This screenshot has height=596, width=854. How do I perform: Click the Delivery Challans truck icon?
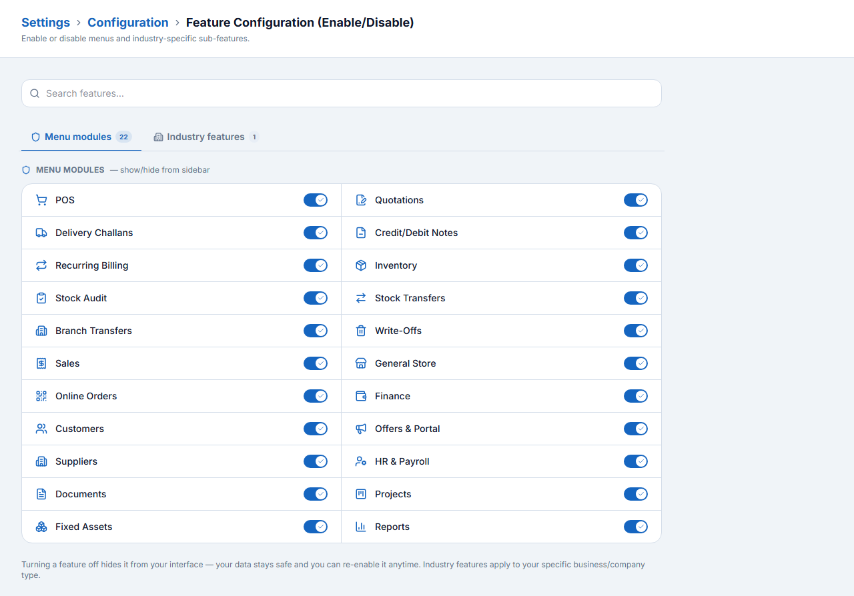point(41,233)
